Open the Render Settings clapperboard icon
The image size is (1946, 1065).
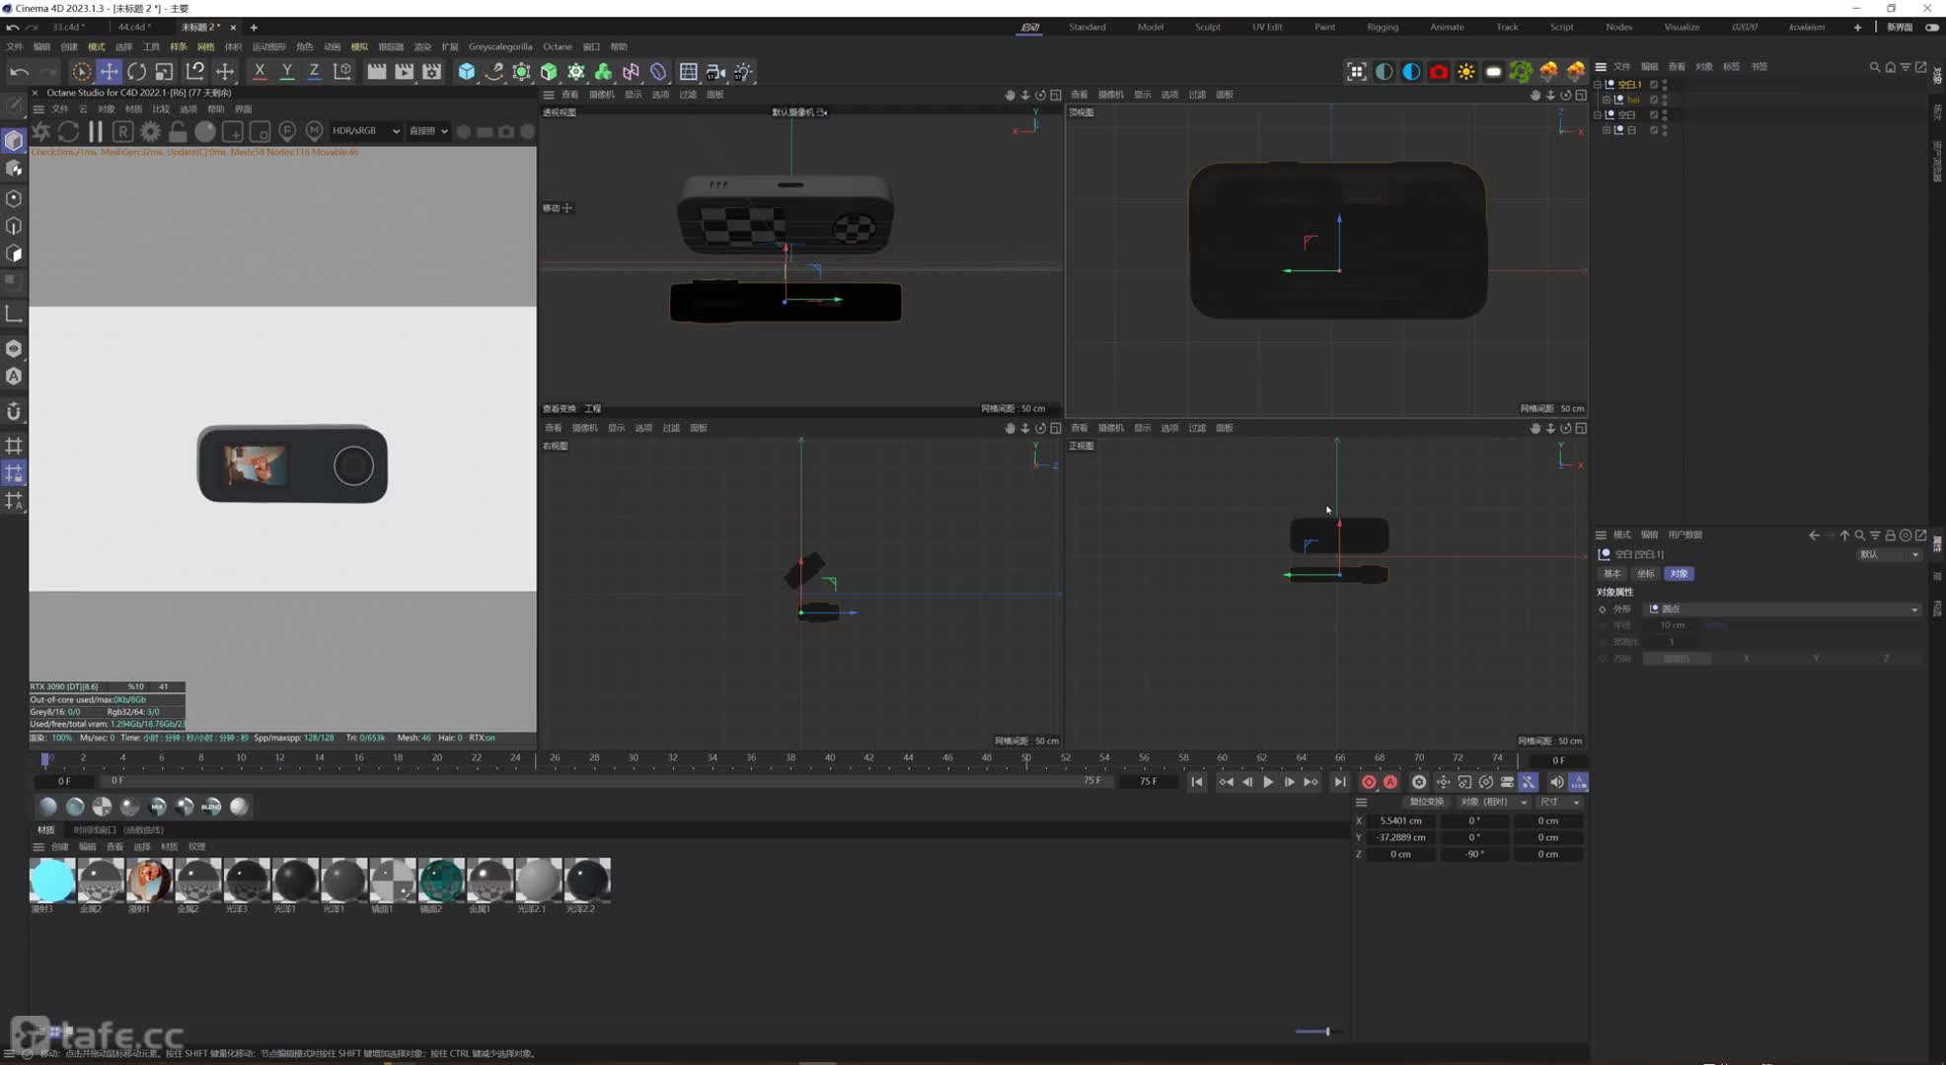point(432,71)
